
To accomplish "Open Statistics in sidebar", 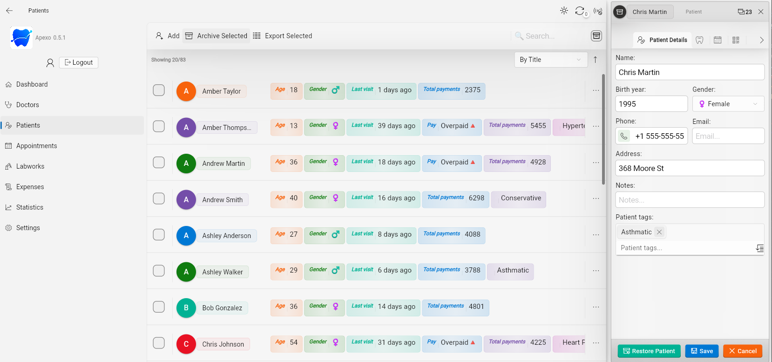I will pos(72,207).
